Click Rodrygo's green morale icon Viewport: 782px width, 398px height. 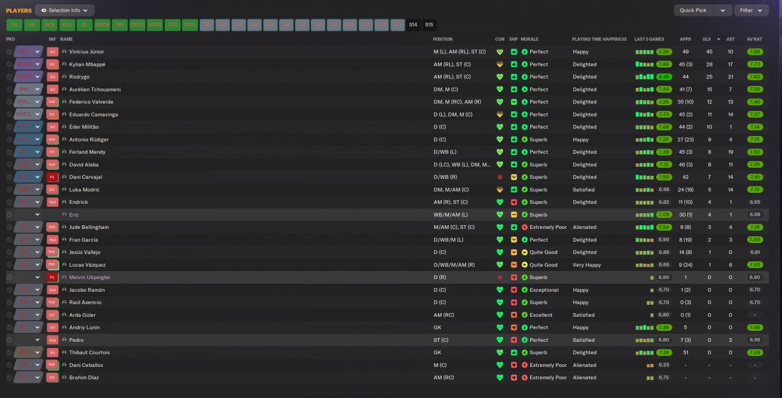[x=525, y=77]
